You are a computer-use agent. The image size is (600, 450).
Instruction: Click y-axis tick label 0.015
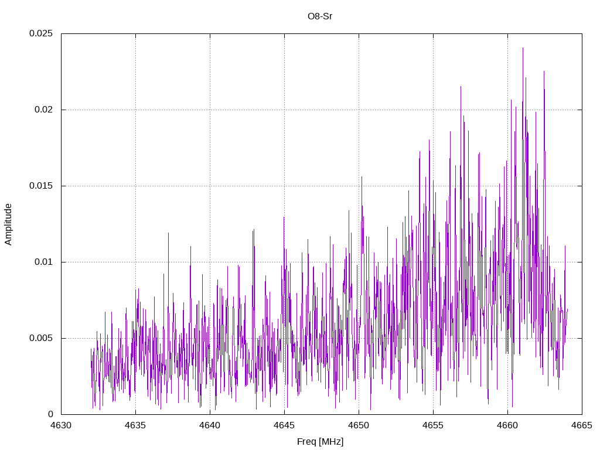click(x=41, y=186)
